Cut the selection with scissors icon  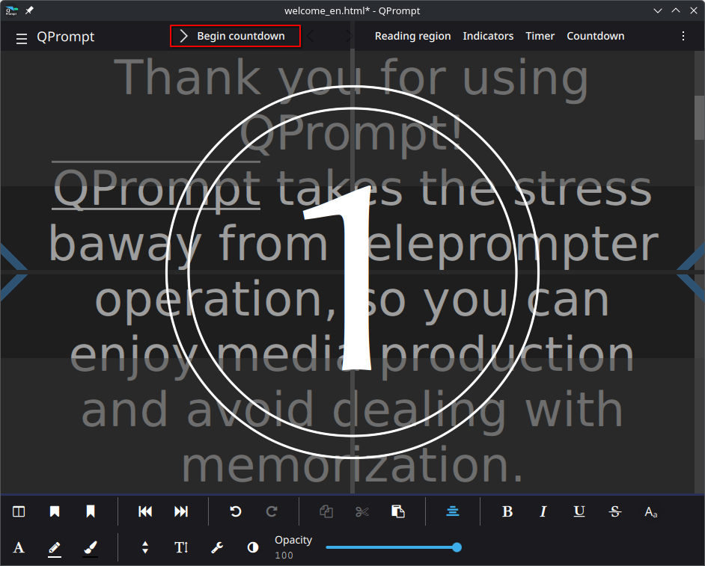[x=362, y=511]
